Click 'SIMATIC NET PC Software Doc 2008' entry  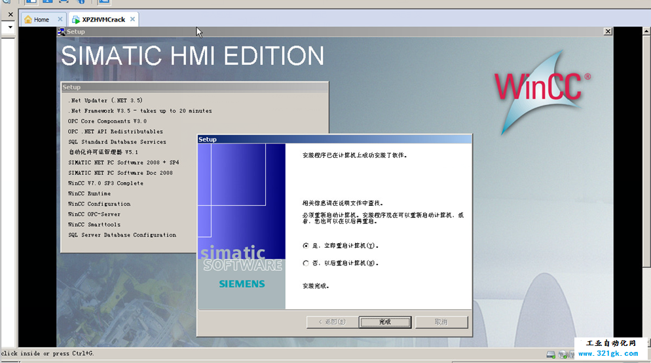pos(121,173)
